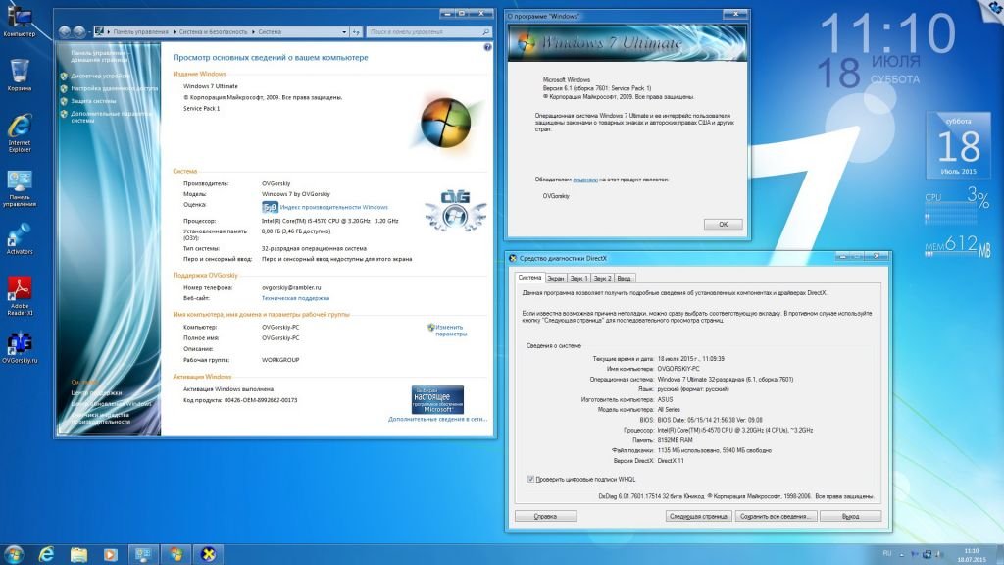Open the Adobe Reader XI desktop icon
Screen dimensions: 1004x565
tap(20, 289)
